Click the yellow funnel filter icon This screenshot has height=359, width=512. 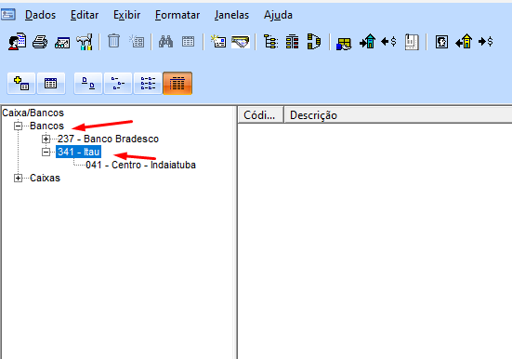(241, 42)
